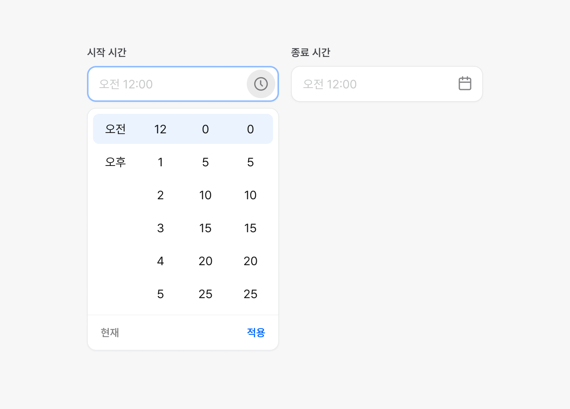Choose hour 12 in the picker
Viewport: 570px width, 409px height.
coord(160,129)
